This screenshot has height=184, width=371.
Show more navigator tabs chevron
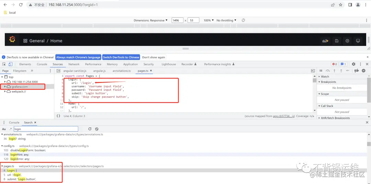[32, 71]
